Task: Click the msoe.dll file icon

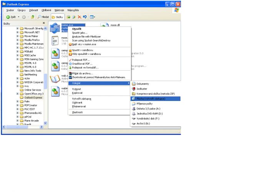Action: pyautogui.click(x=105, y=25)
